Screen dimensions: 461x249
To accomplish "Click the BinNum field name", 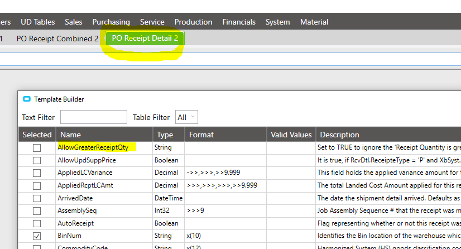I will tap(69, 236).
